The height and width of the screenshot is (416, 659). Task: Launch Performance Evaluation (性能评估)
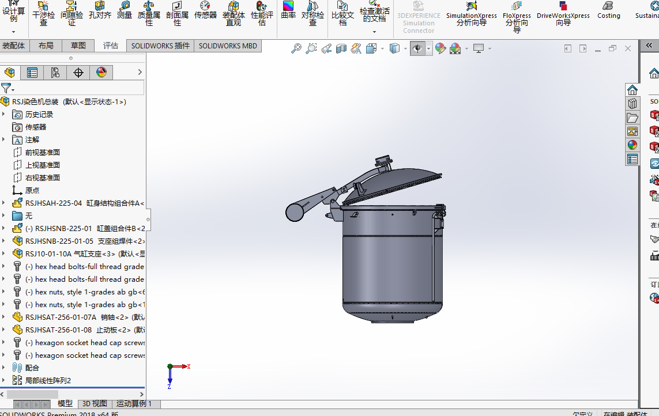[262, 13]
